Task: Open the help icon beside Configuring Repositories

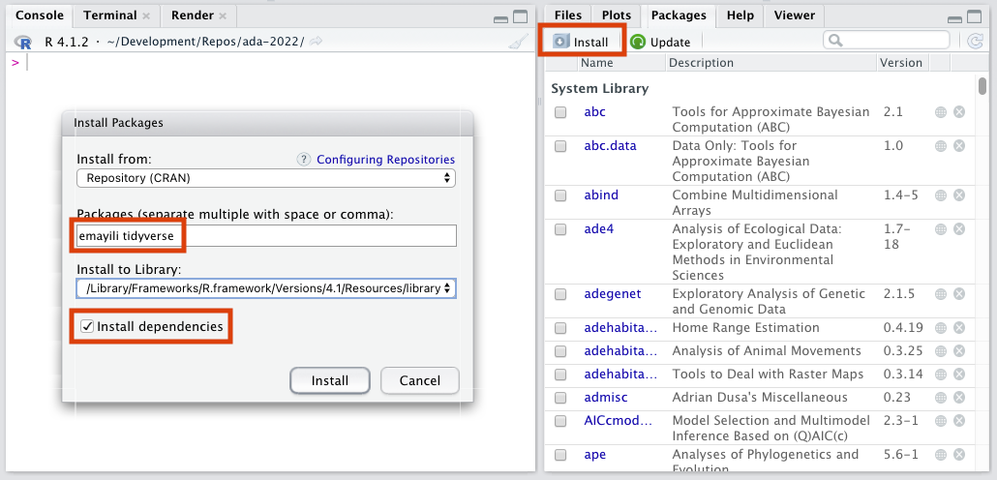Action: pyautogui.click(x=303, y=160)
